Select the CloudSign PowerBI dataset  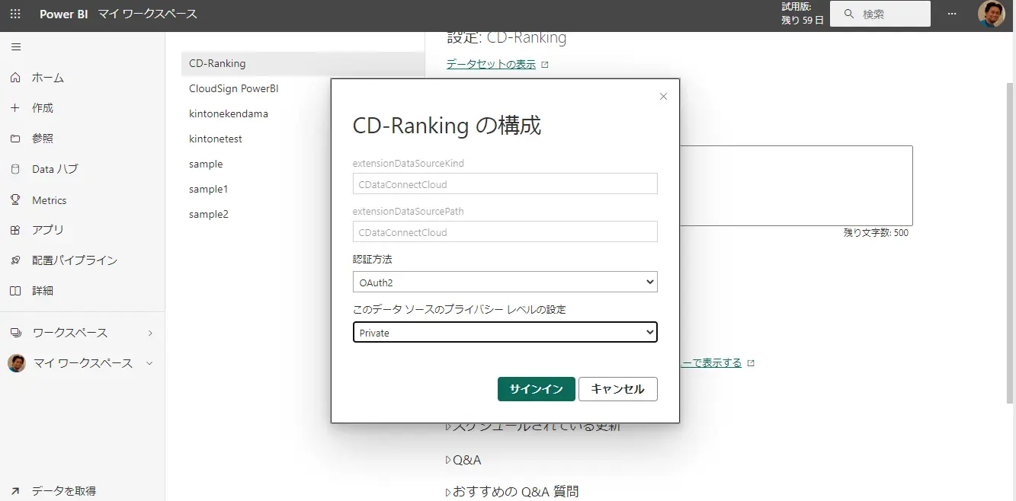pos(234,88)
